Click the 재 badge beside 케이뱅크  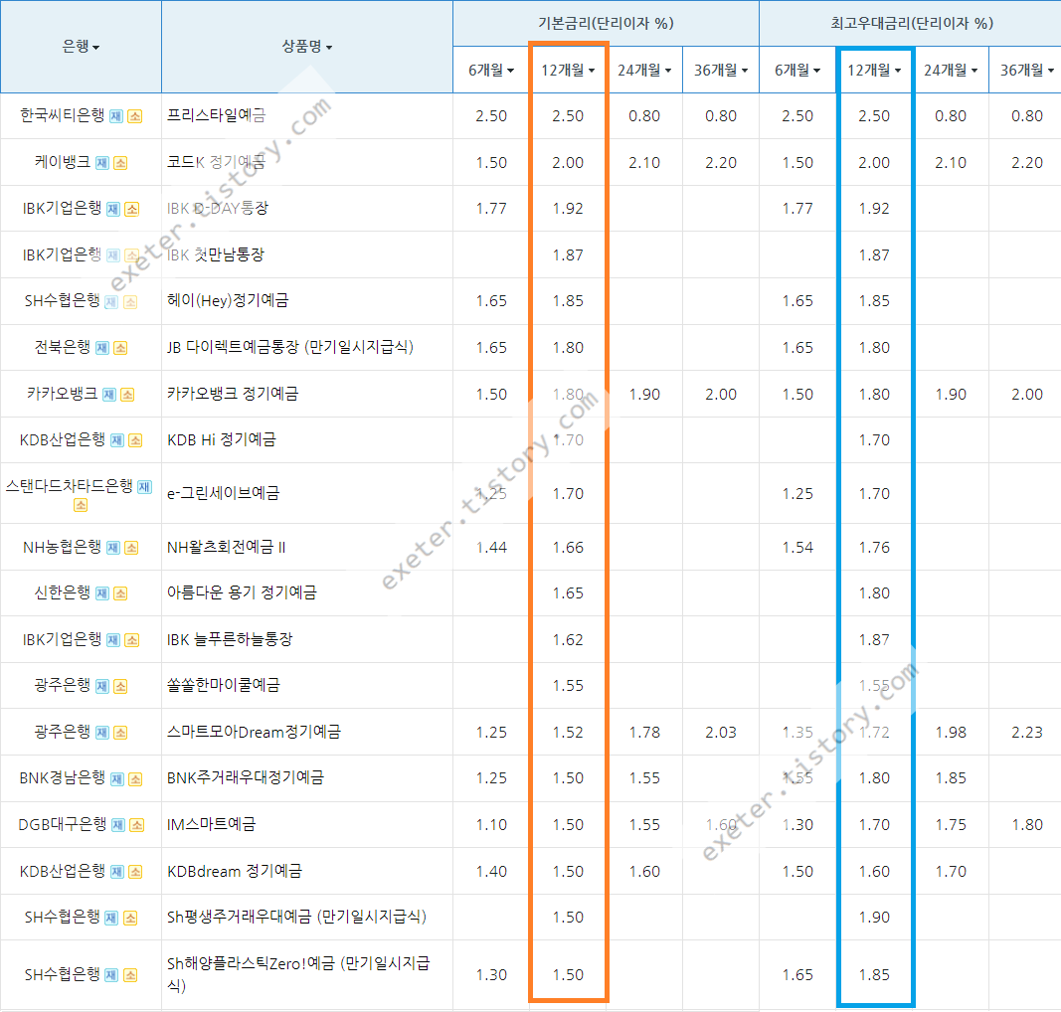(x=102, y=163)
